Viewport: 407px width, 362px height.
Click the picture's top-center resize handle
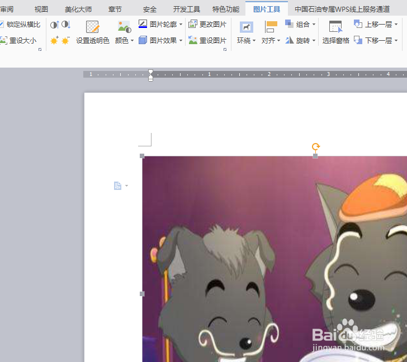click(x=315, y=156)
